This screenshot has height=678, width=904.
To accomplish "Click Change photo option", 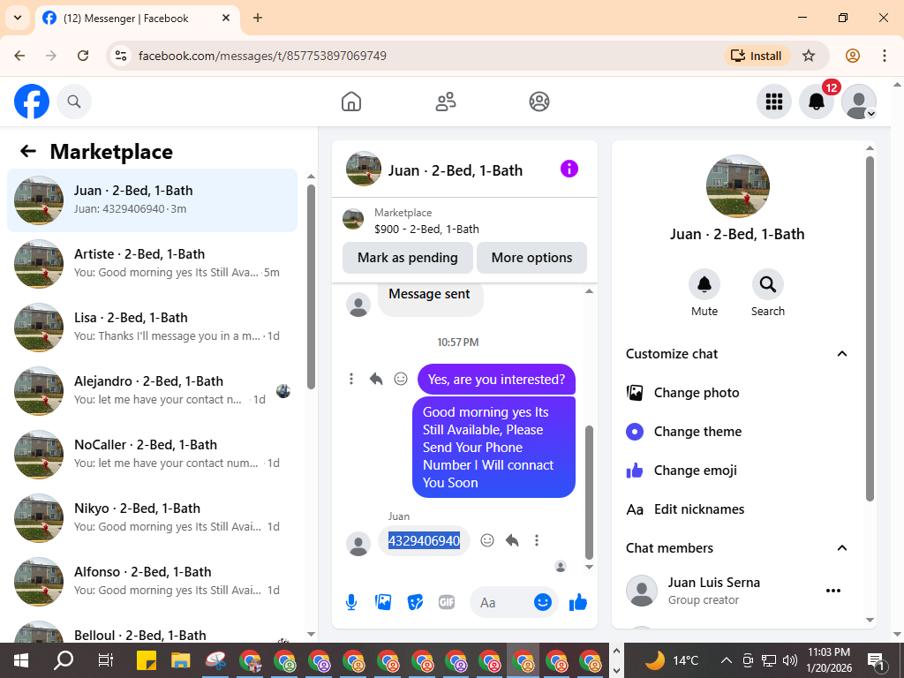I will click(737, 393).
